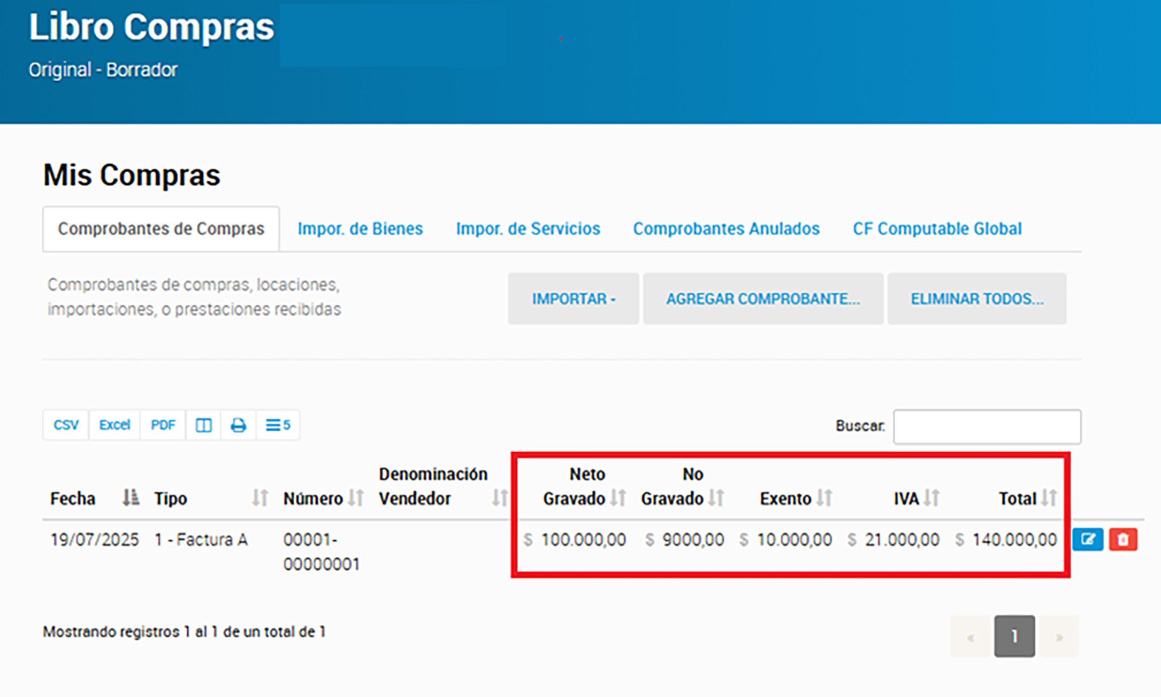The image size is (1161, 697).
Task: Go to the next pagination page arrow
Action: pos(1059,637)
